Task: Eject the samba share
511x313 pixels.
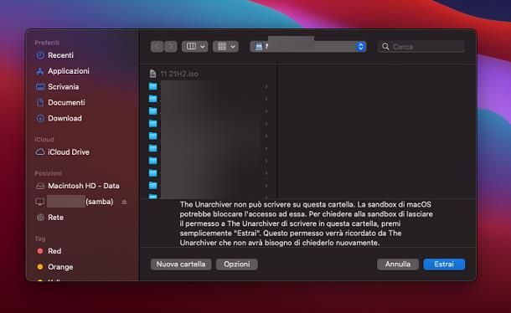Action: [124, 202]
